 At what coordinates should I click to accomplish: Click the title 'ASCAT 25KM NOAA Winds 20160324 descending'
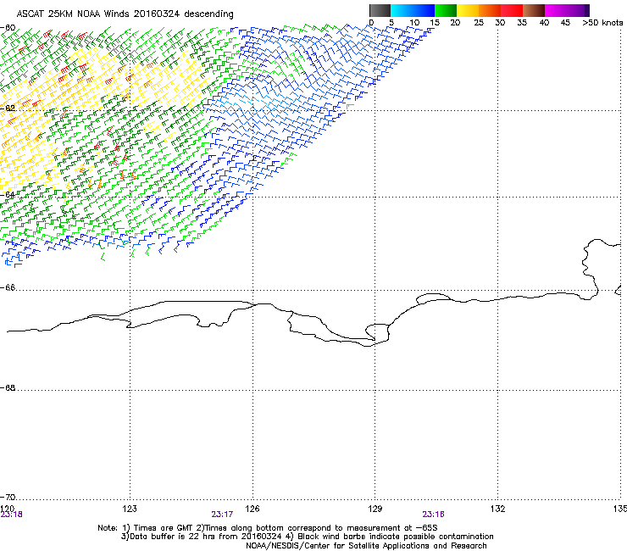point(125,14)
